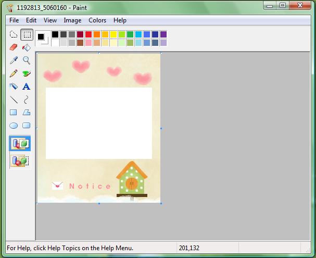316x258 pixels.
Task: Select the lavender color swatch
Action: 163,43
